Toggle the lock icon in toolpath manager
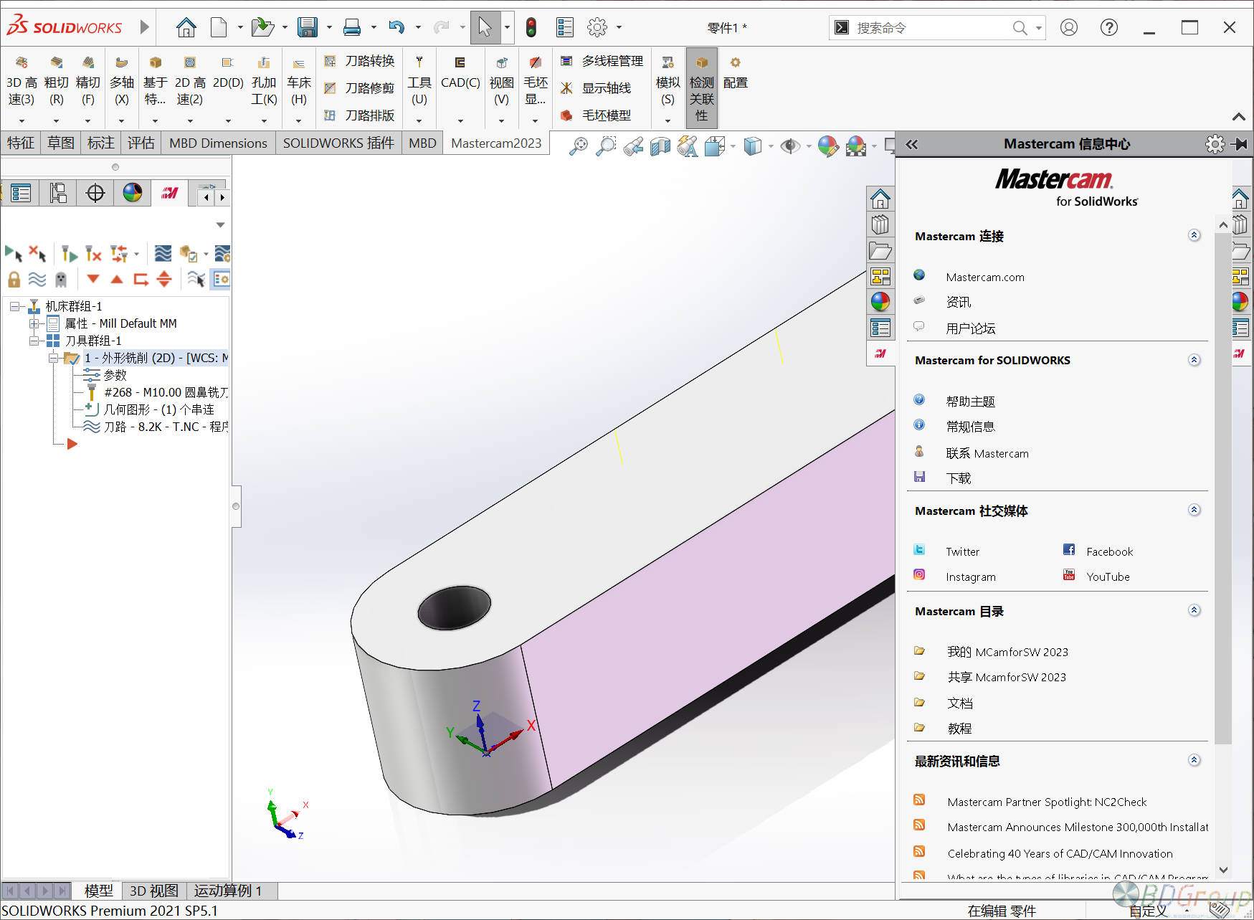 (x=13, y=279)
